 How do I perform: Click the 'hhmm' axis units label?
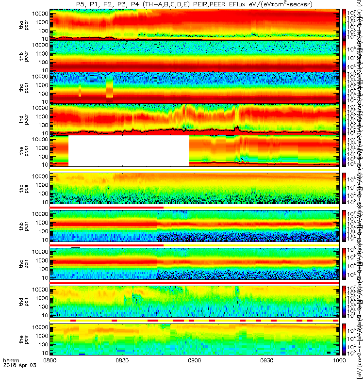pyautogui.click(x=11, y=360)
